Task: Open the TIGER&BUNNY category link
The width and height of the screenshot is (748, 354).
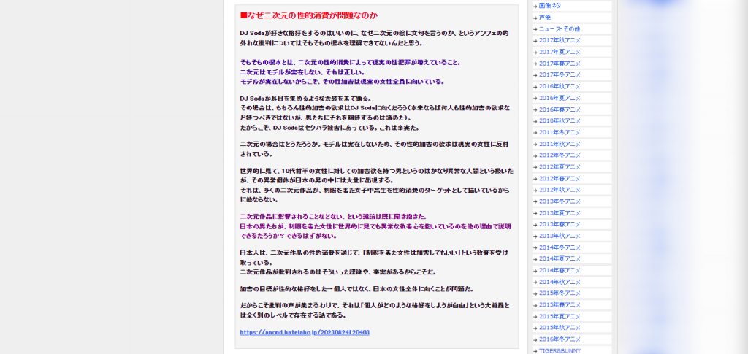Action: tap(560, 350)
